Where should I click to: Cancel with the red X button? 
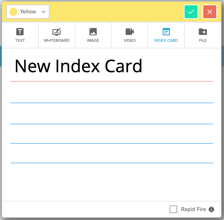click(x=210, y=12)
